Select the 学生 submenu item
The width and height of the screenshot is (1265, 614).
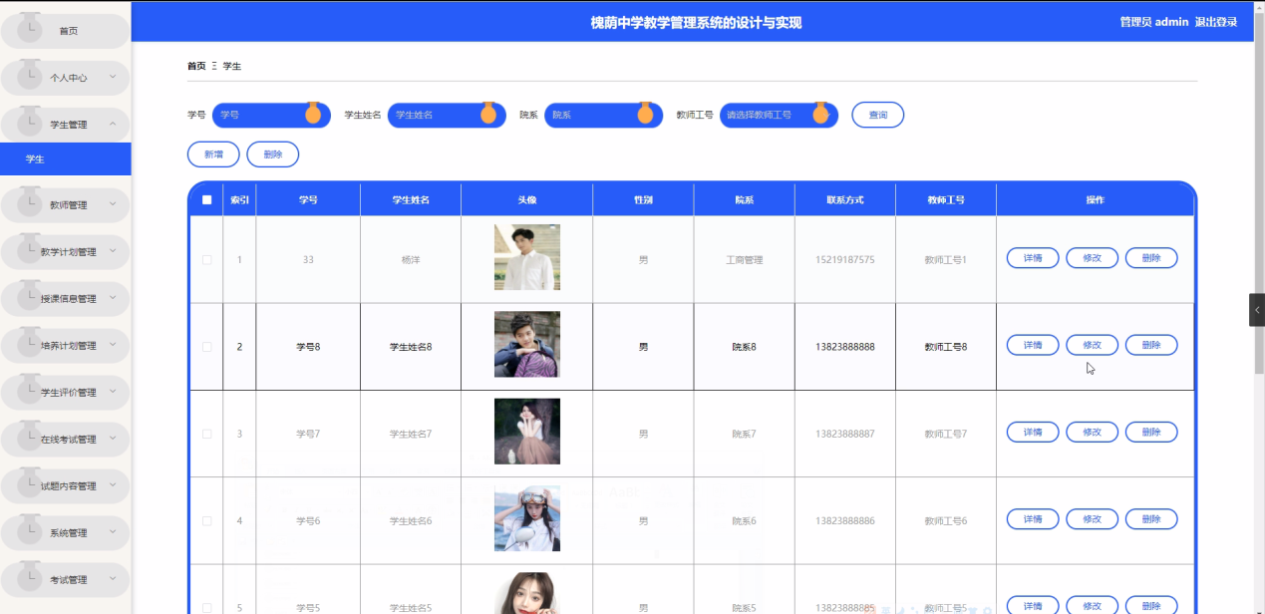click(66, 158)
